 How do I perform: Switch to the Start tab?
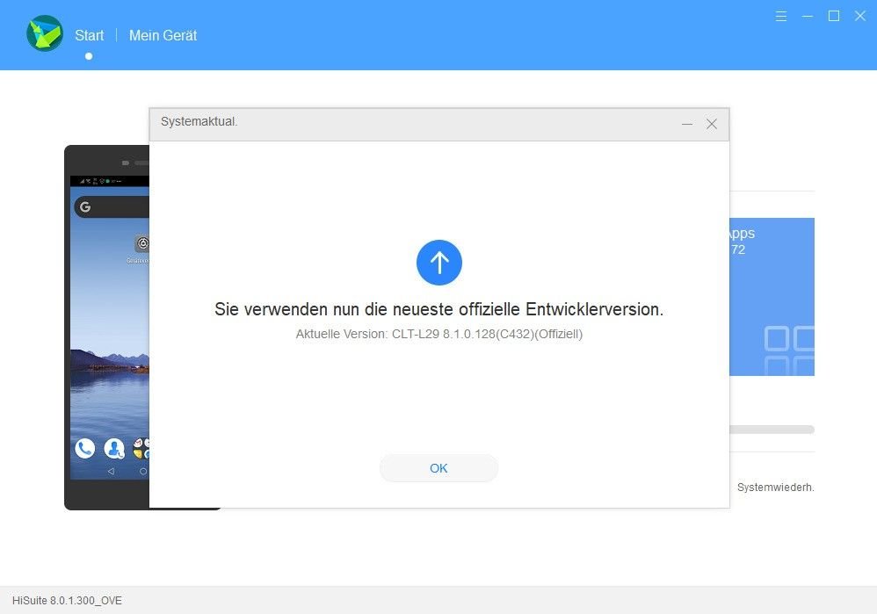click(89, 35)
